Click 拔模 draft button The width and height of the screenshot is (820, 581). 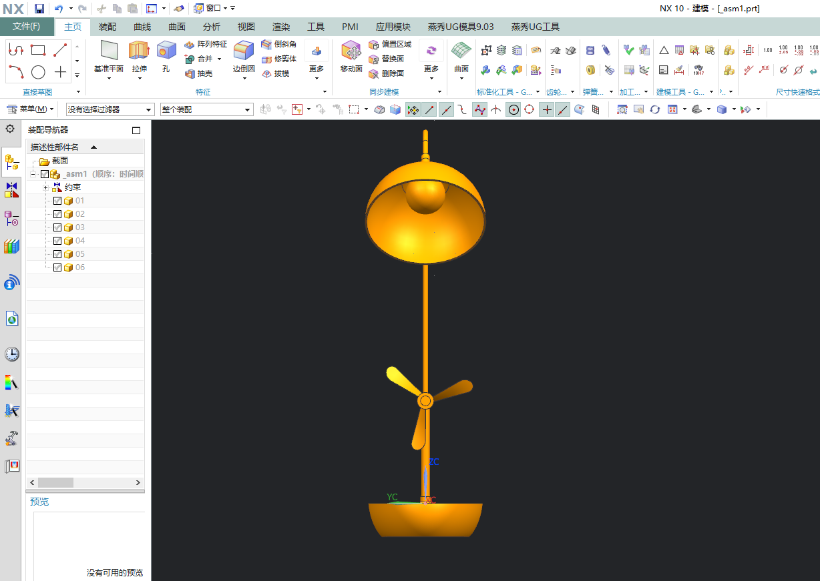[275, 73]
